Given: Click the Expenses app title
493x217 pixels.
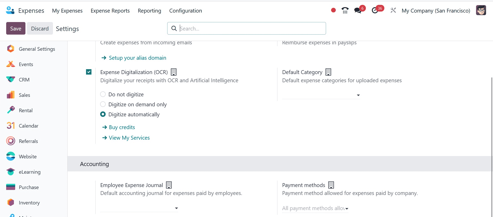Looking at the screenshot, I should tap(31, 11).
